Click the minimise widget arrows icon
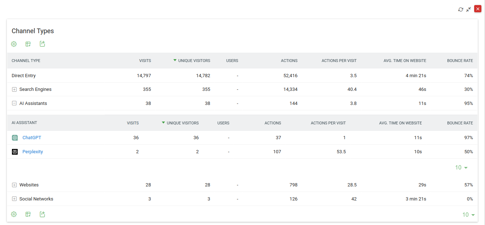 (469, 9)
